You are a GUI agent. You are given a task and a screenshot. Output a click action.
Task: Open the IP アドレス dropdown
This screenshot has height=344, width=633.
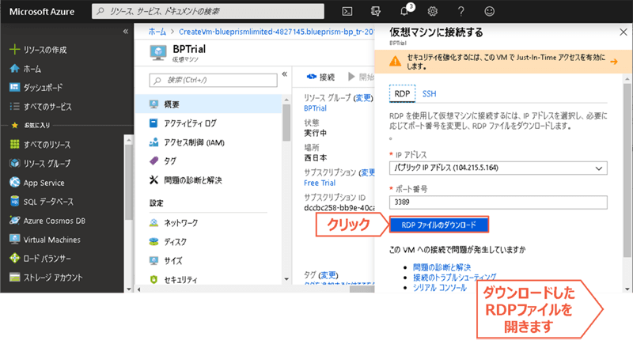(498, 168)
